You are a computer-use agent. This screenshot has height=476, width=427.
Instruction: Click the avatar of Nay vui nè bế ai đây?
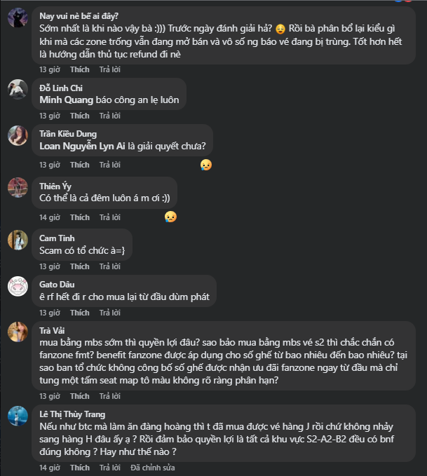click(x=18, y=20)
